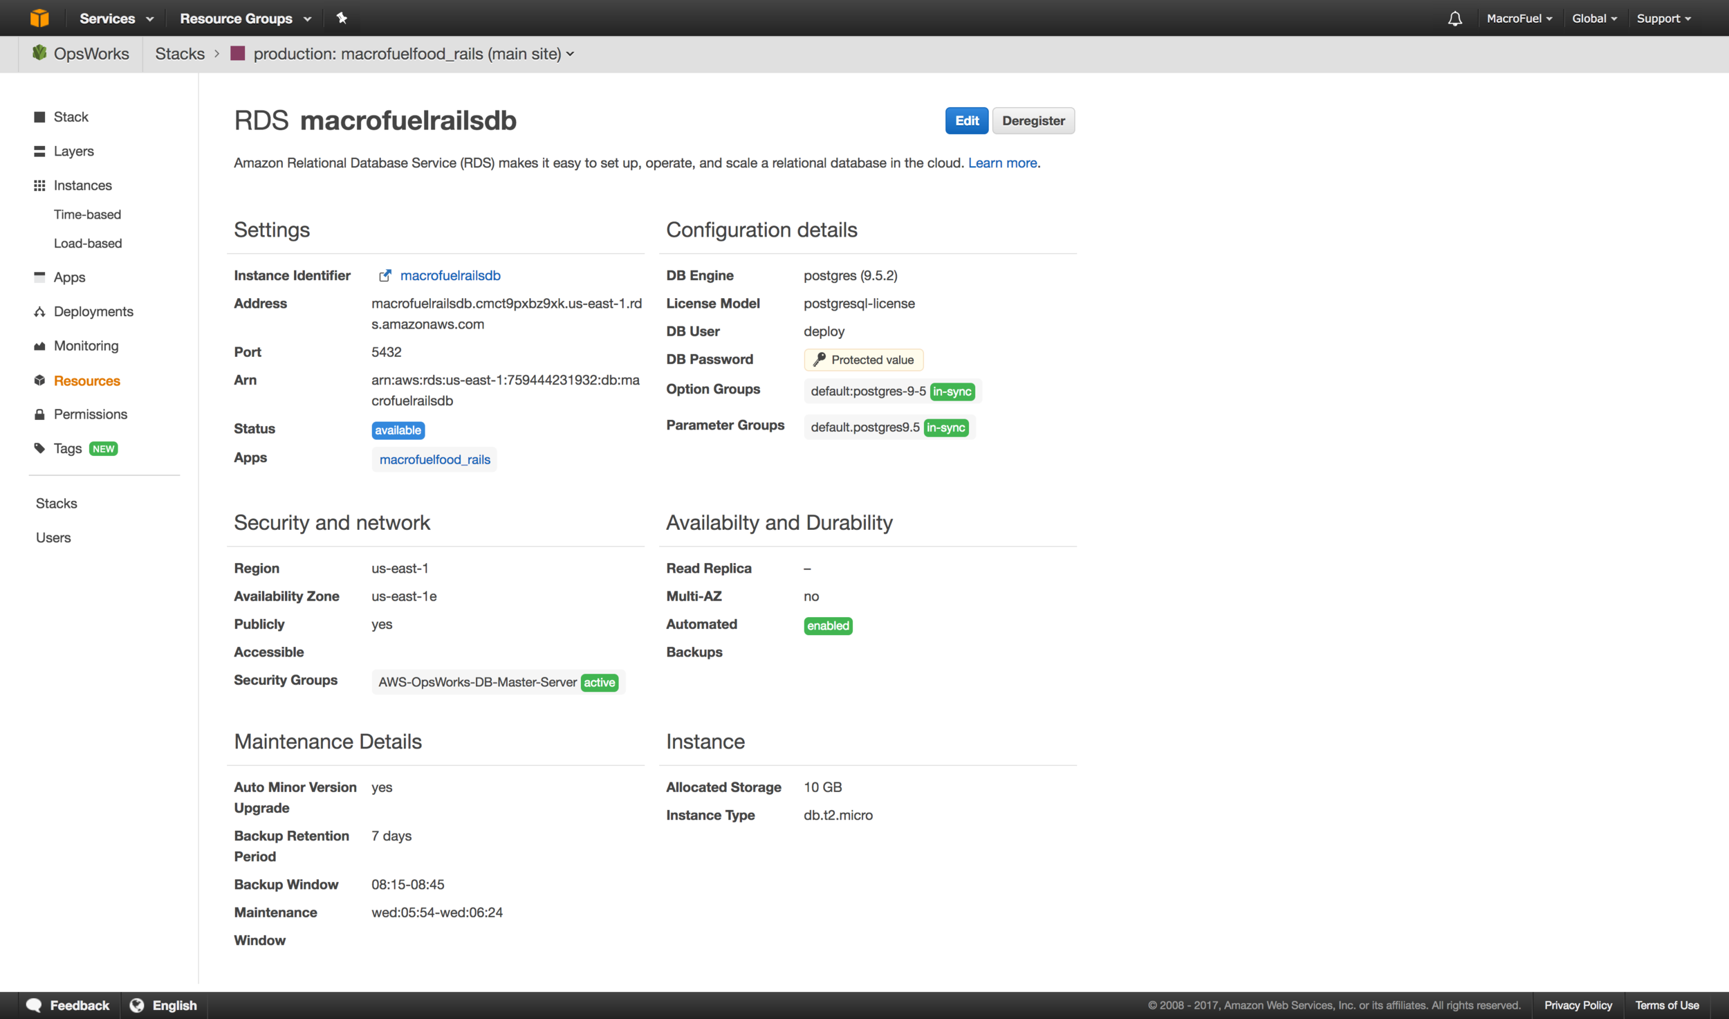
Task: Expand the production stack dropdown
Action: [x=570, y=53]
